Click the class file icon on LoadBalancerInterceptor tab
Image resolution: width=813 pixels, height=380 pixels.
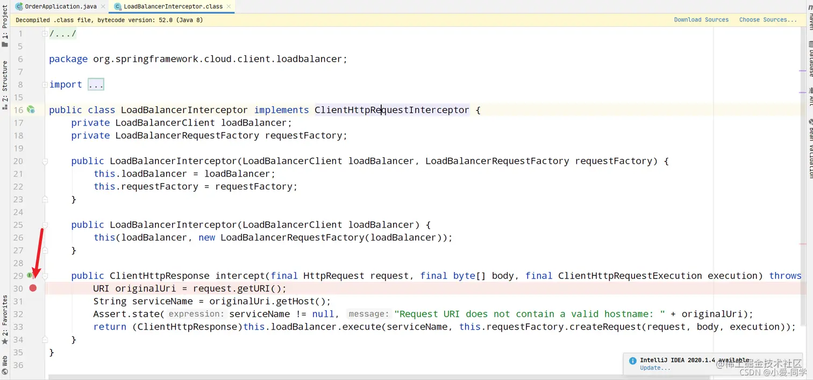(x=118, y=6)
